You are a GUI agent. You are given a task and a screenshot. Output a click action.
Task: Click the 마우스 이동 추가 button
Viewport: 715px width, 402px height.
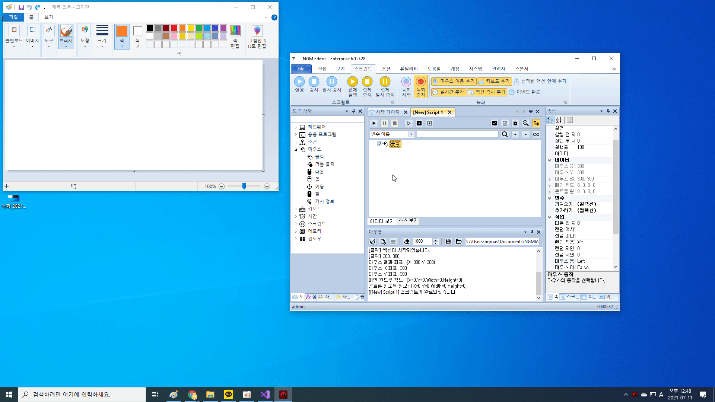(454, 81)
